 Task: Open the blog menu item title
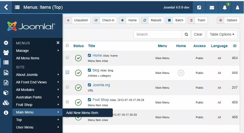[x=96, y=70]
